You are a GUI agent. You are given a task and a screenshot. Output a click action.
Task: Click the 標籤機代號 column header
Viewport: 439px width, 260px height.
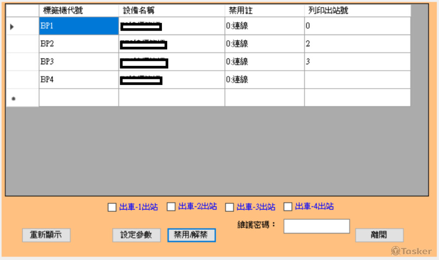[58, 10]
